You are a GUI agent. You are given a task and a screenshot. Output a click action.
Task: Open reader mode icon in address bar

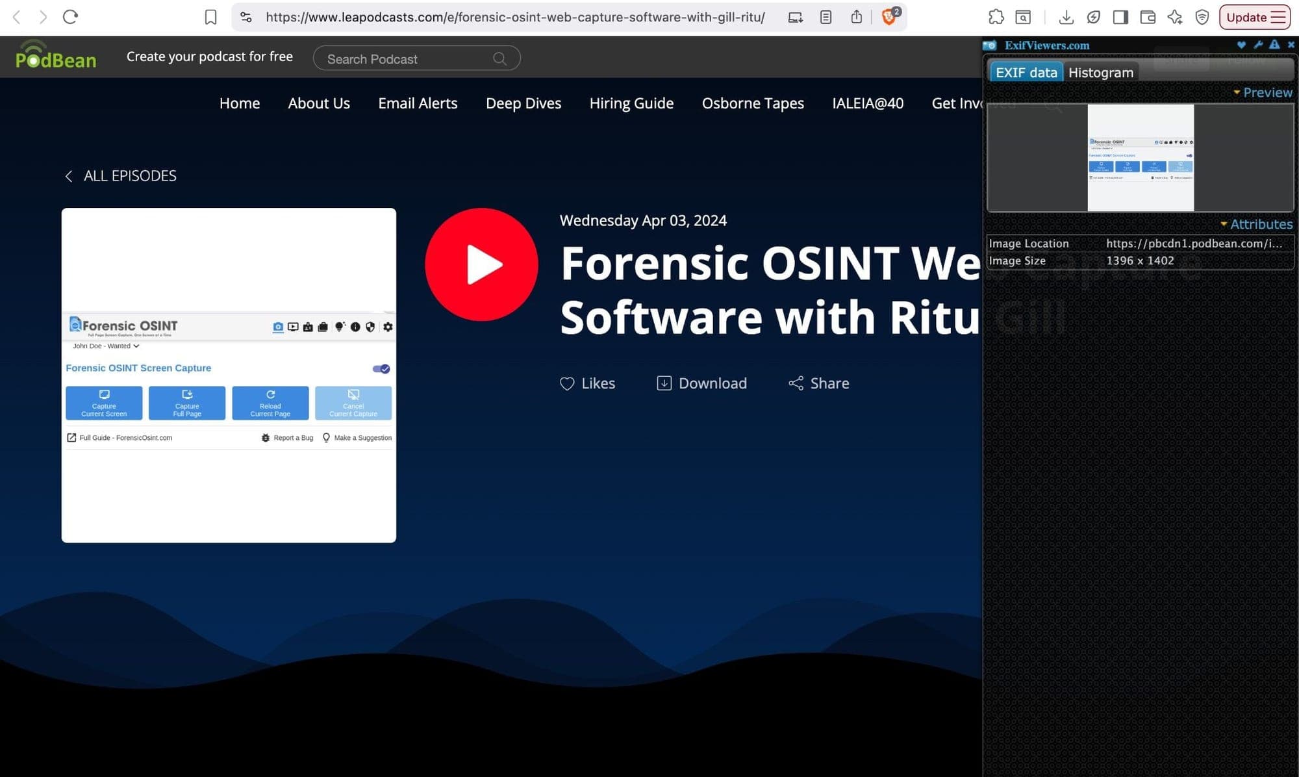click(826, 18)
